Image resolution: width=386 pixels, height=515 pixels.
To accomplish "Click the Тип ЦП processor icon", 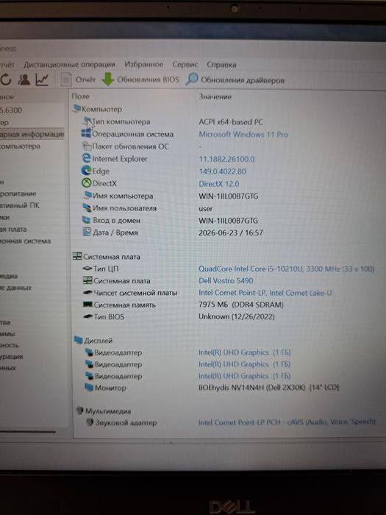I will pyautogui.click(x=87, y=269).
